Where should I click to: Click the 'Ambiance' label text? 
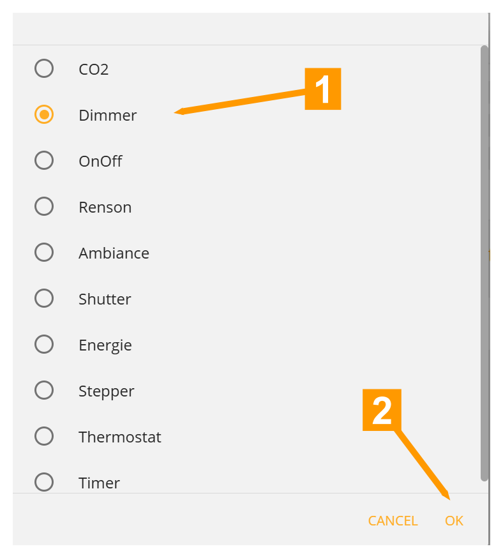(x=114, y=253)
